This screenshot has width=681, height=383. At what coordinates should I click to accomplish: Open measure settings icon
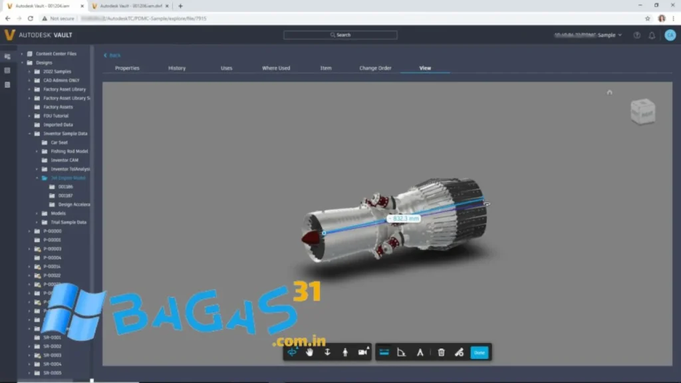coord(459,352)
